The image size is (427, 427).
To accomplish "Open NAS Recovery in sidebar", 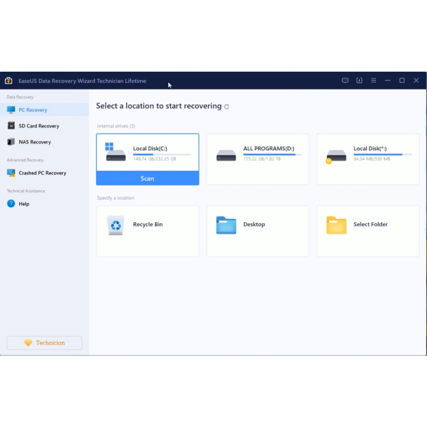I will coord(44,142).
